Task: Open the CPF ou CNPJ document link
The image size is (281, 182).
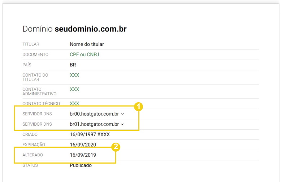Action: 84,55
